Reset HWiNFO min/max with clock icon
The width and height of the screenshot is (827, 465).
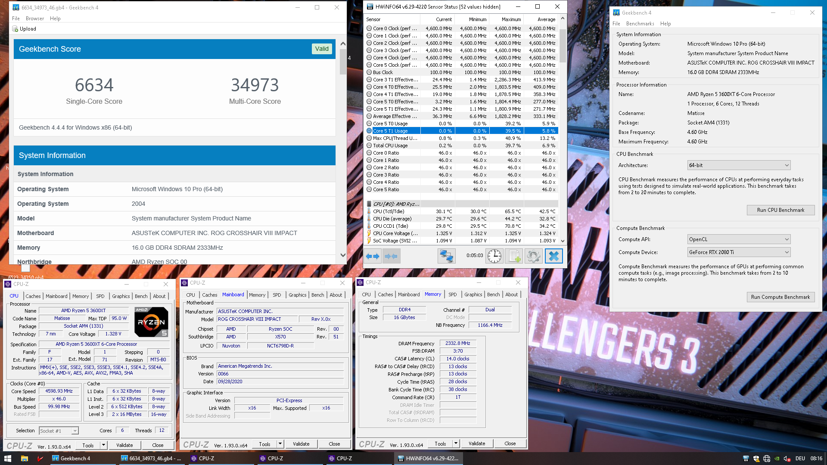click(x=494, y=256)
